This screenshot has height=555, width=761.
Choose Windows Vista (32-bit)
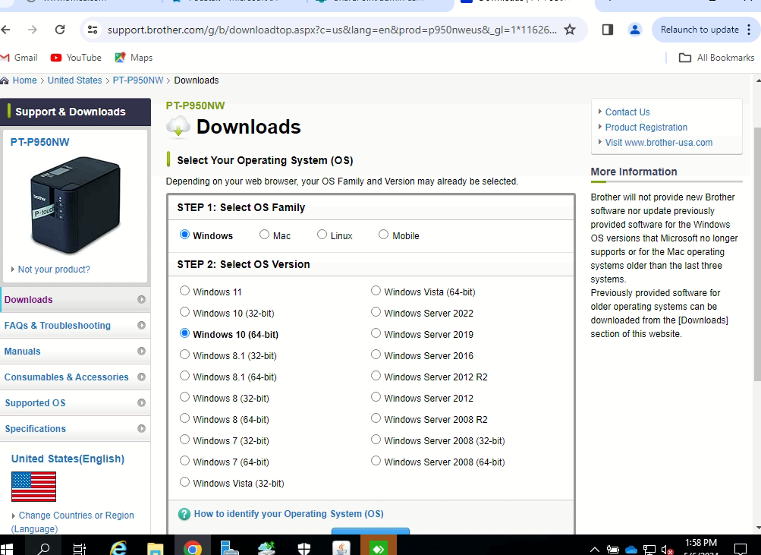pyautogui.click(x=184, y=482)
